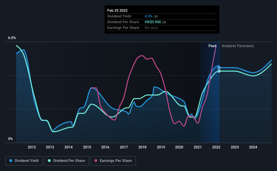
Task: Click the No data earnings value
Action: click(151, 28)
